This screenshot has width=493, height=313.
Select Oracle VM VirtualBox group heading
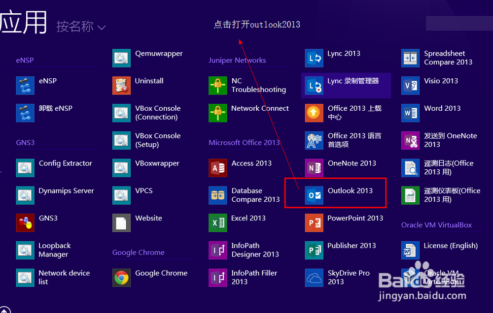click(436, 225)
